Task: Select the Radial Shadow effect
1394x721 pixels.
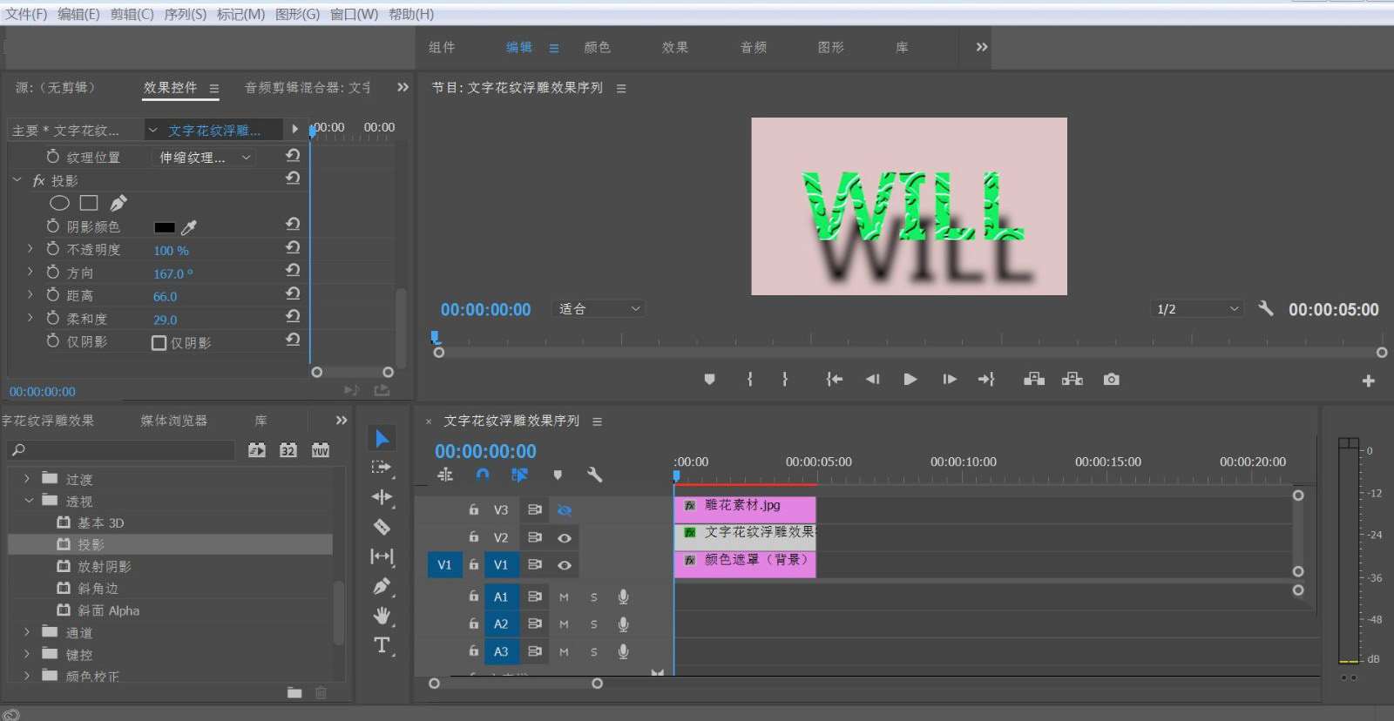Action: (104, 567)
